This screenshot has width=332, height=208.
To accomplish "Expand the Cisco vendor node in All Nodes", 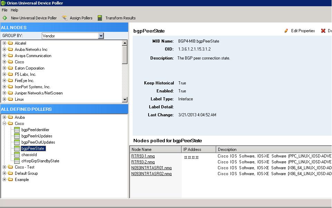I will pyautogui.click(x=4, y=62).
